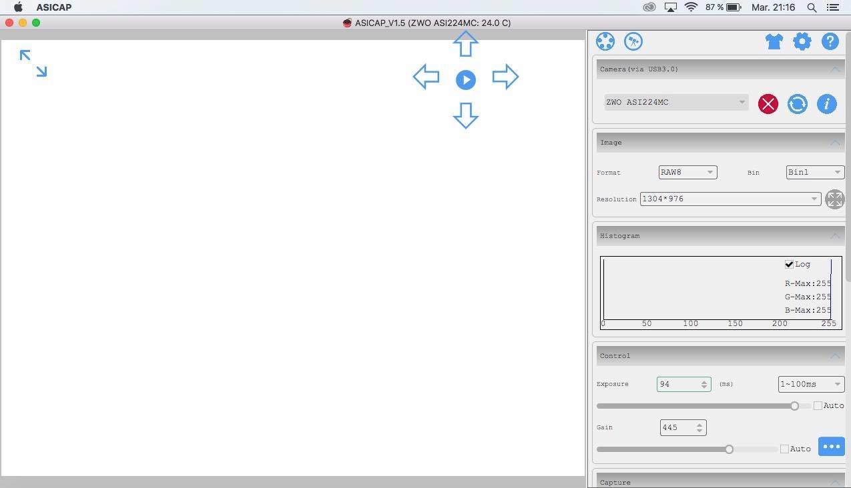Open the filter wheel icon
This screenshot has height=488, width=851.
tap(605, 41)
